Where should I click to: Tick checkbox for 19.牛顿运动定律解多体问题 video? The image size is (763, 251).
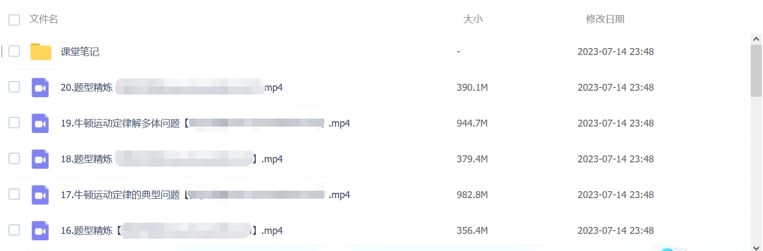point(14,123)
